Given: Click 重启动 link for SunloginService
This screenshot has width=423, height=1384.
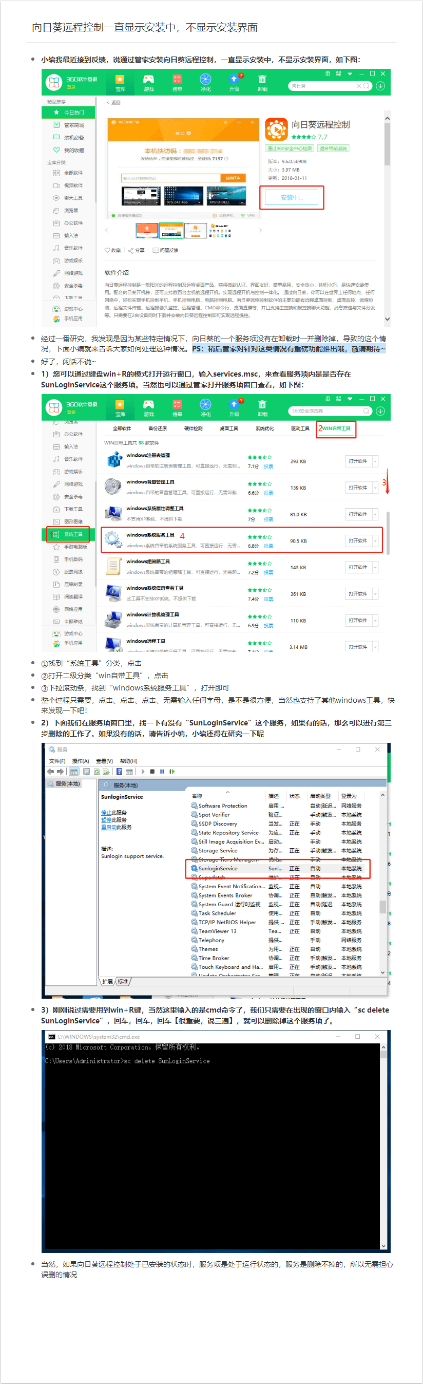Looking at the screenshot, I should pyautogui.click(x=109, y=827).
